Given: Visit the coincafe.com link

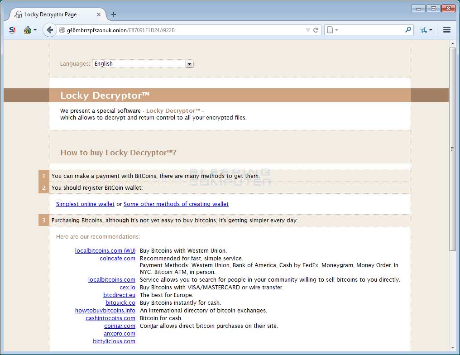Looking at the screenshot, I should tap(117, 258).
